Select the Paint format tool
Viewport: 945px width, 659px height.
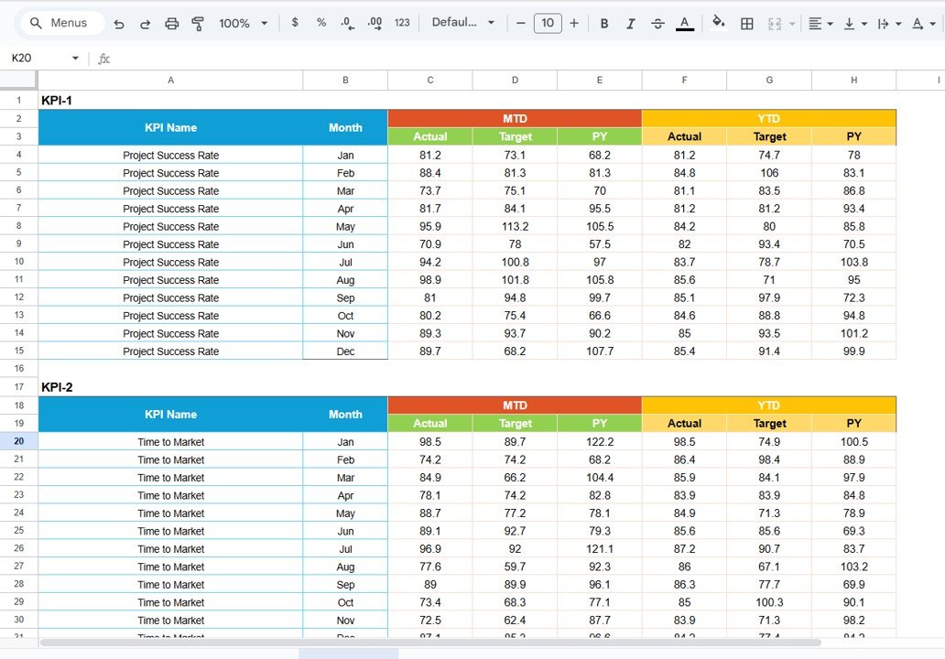point(198,23)
